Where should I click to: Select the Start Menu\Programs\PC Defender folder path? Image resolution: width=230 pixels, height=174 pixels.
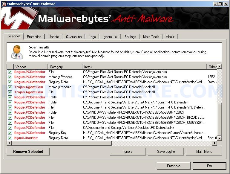point(135,102)
